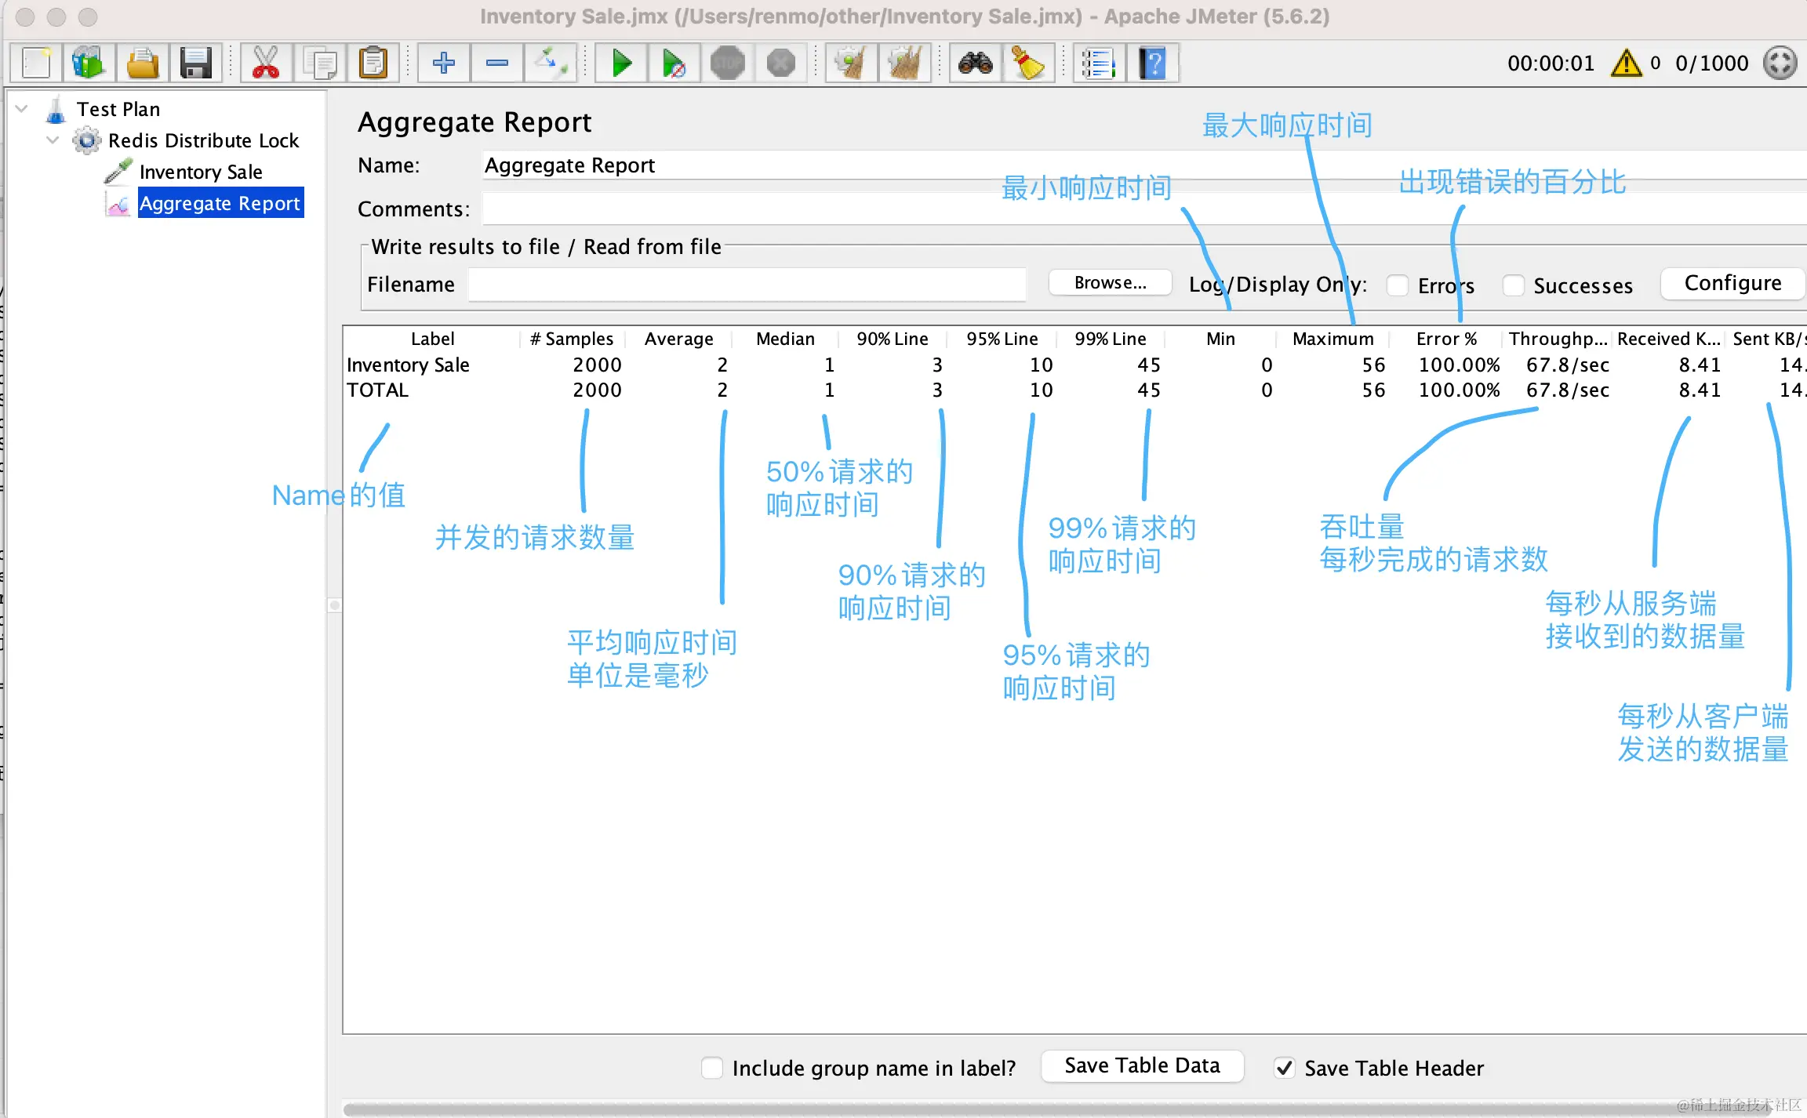Click the Configure button
Screen dimensions: 1807x1118
[x=1732, y=283]
